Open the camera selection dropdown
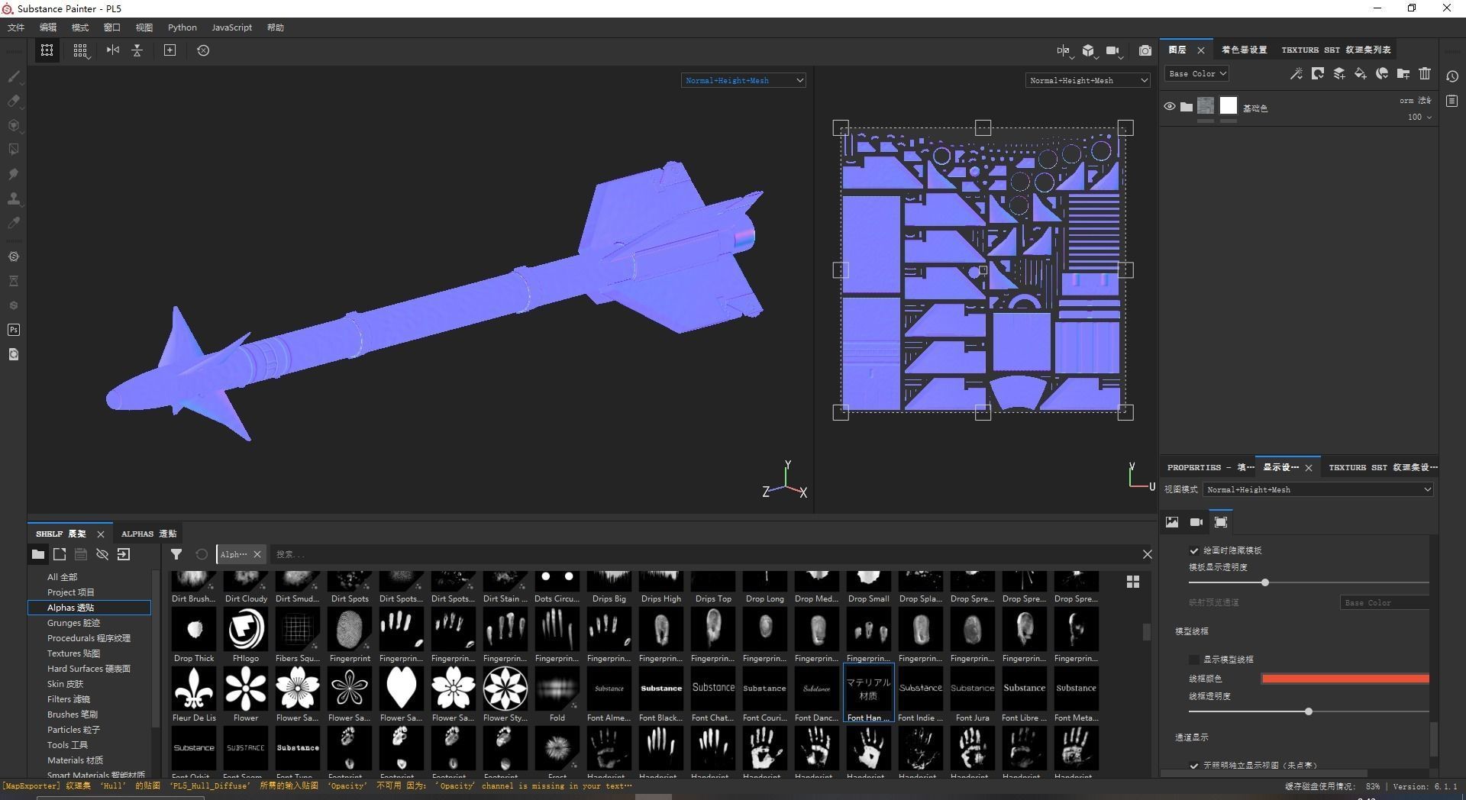1466x800 pixels. pyautogui.click(x=1114, y=51)
